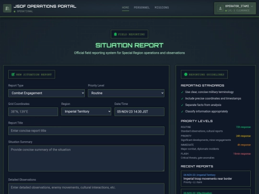Click the New Situation Report edit icon

click(x=13, y=74)
